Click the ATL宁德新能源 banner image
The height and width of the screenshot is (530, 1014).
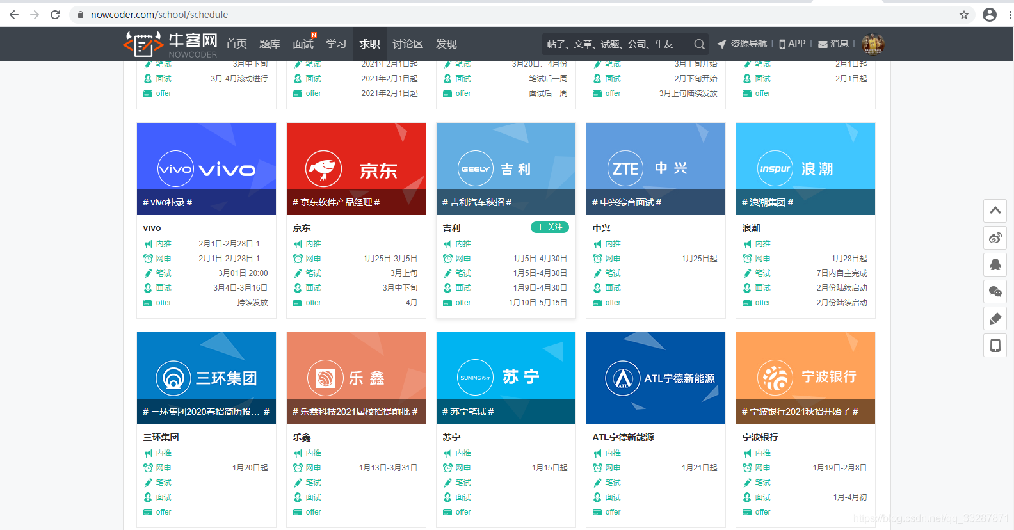point(656,378)
